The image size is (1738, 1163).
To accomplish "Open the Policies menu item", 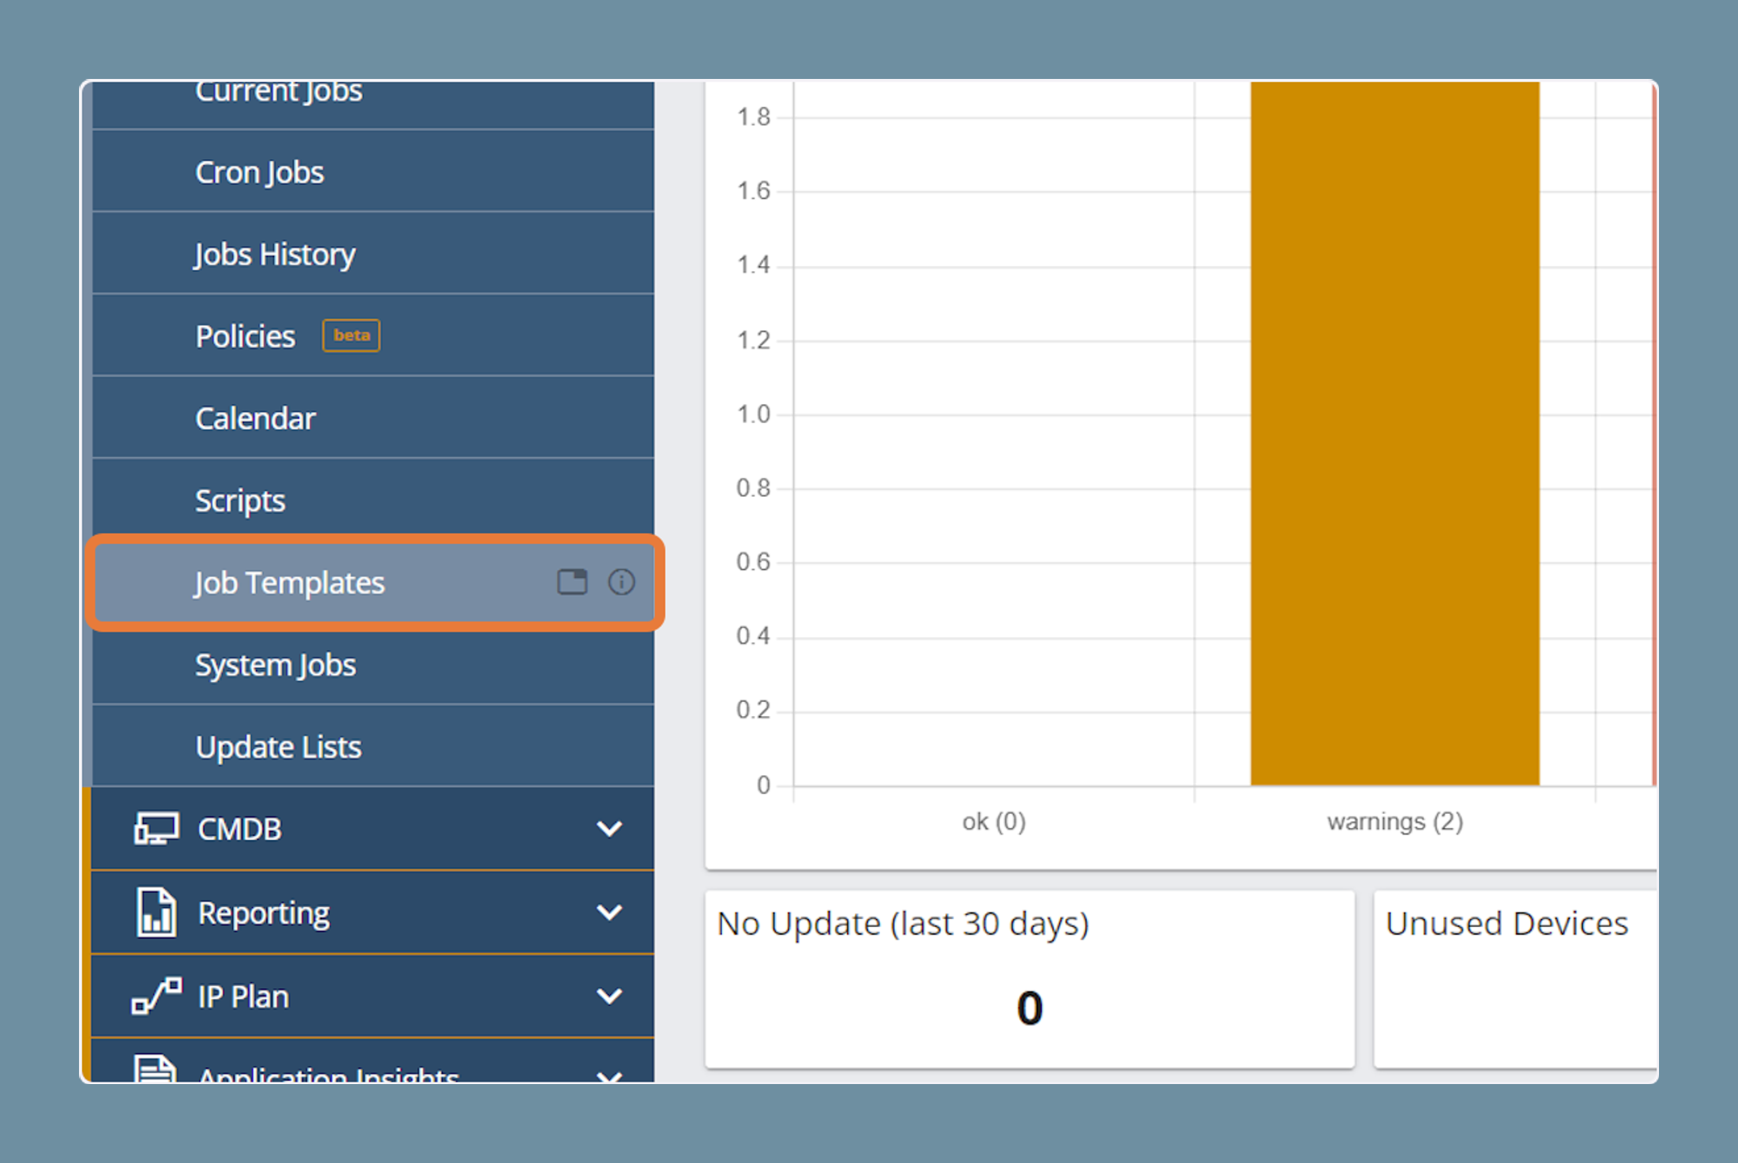I will tap(373, 336).
